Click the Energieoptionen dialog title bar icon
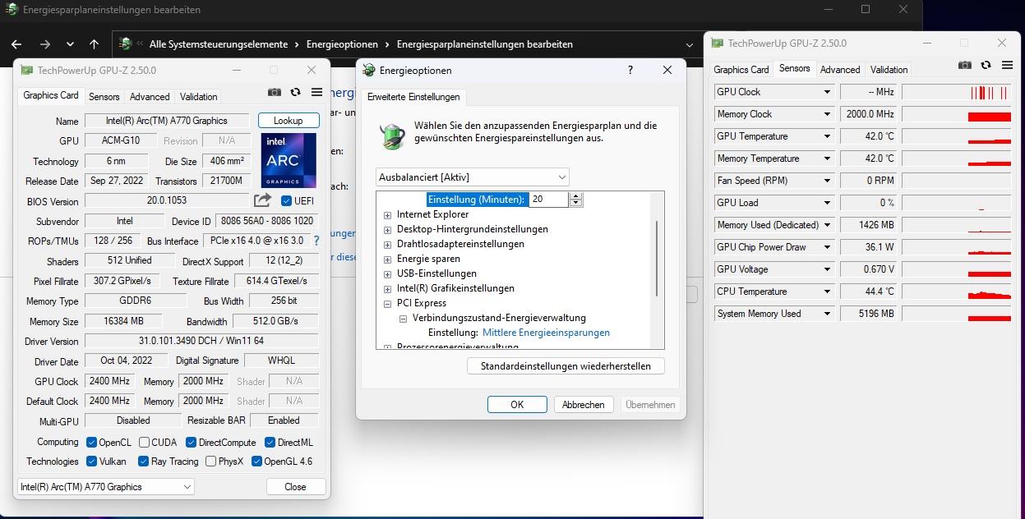The image size is (1025, 519). (x=369, y=71)
